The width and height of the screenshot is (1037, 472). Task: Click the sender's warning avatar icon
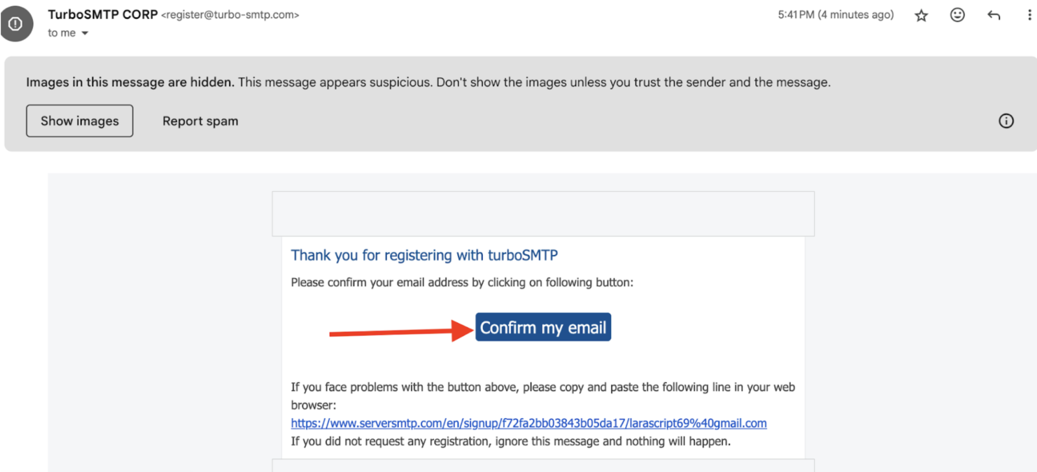16,24
